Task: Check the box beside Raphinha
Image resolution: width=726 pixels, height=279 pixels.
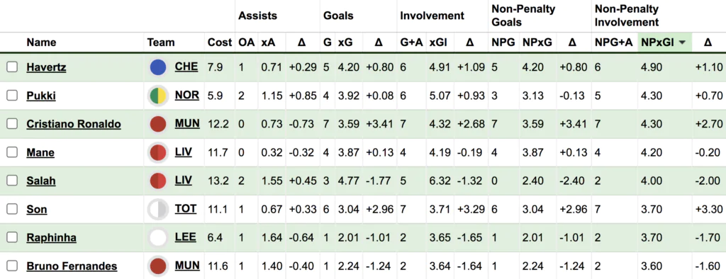Action: point(12,237)
